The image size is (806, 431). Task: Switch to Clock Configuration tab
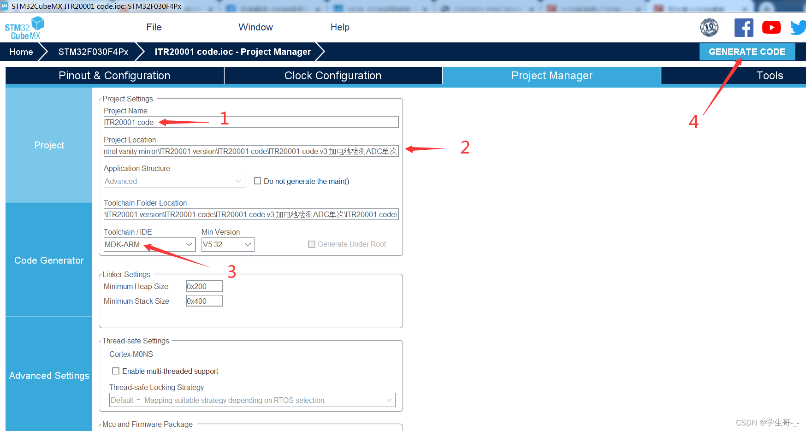point(333,76)
